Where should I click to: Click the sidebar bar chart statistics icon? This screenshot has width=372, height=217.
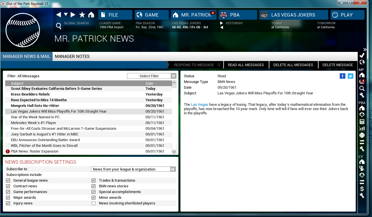coord(362,129)
